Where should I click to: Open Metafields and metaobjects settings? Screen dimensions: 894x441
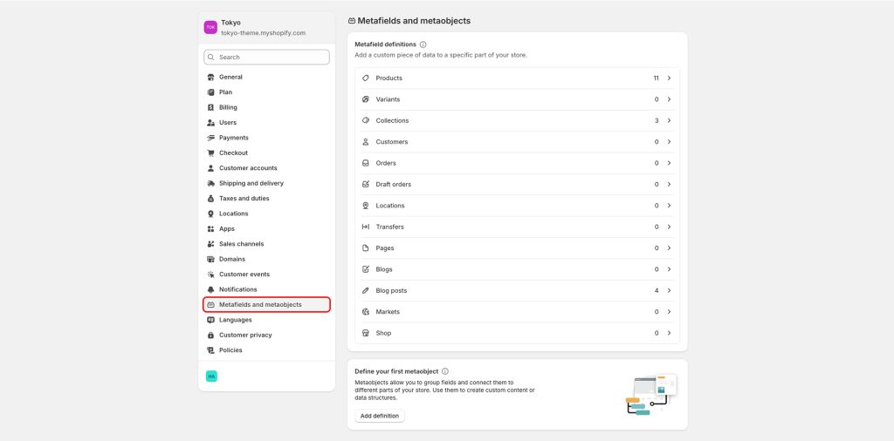tap(267, 305)
